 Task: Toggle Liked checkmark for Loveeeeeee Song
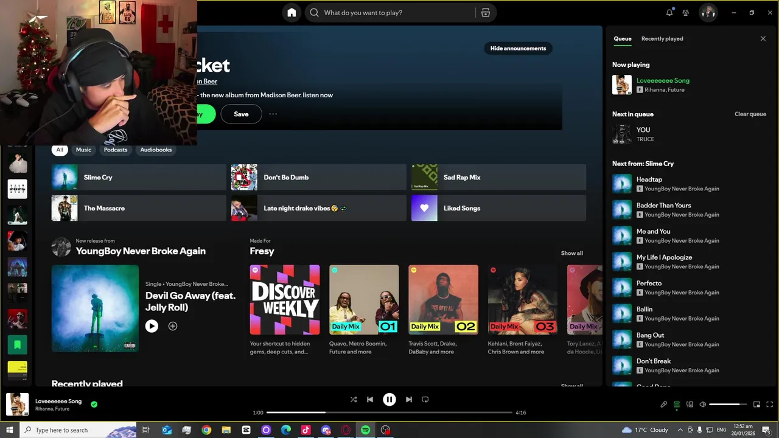click(x=94, y=404)
